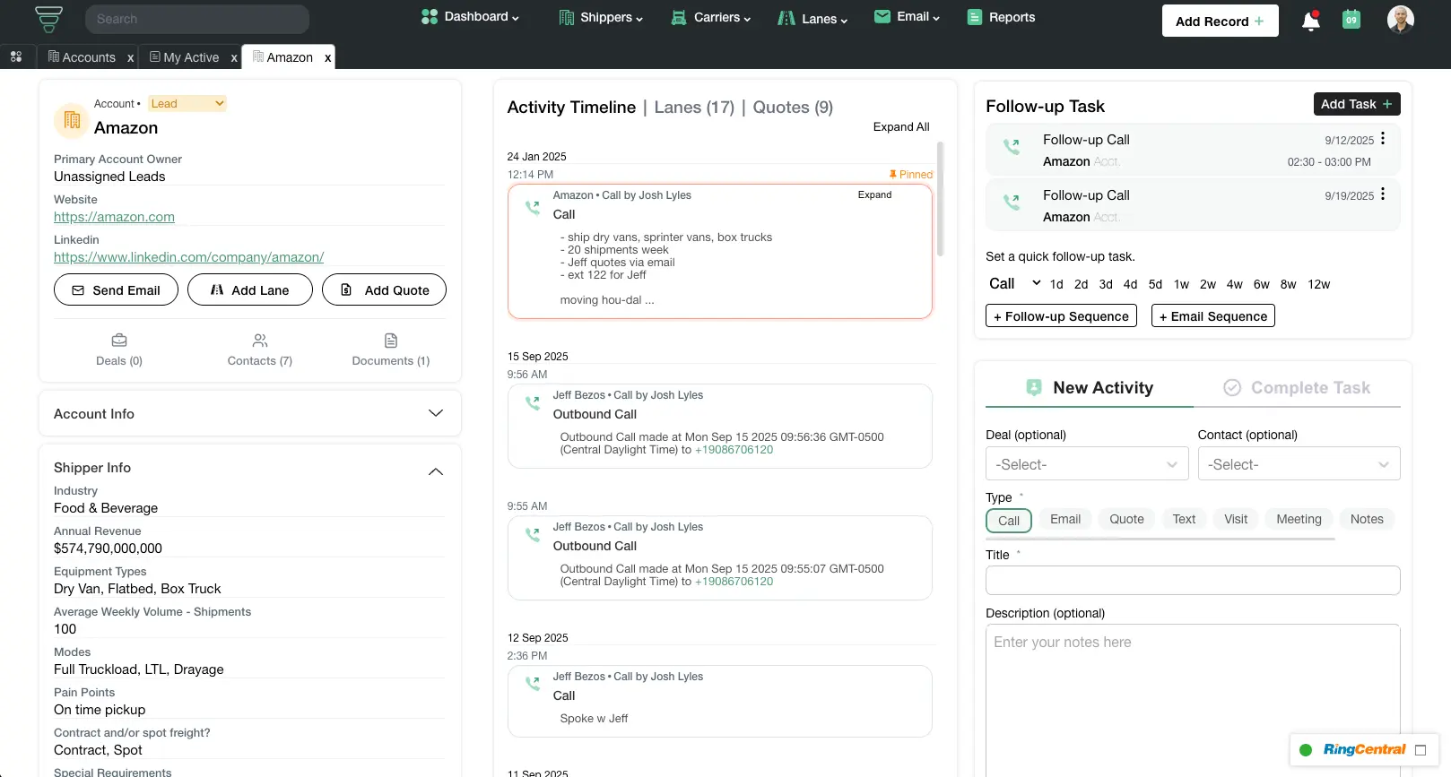The height and width of the screenshot is (777, 1451).
Task: Click the grid icon left of Accounts tab
Action: [x=16, y=56]
